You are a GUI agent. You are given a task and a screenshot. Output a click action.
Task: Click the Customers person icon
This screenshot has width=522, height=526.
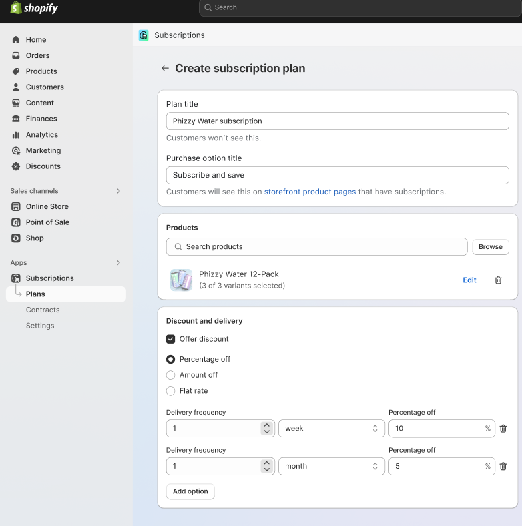tap(16, 87)
